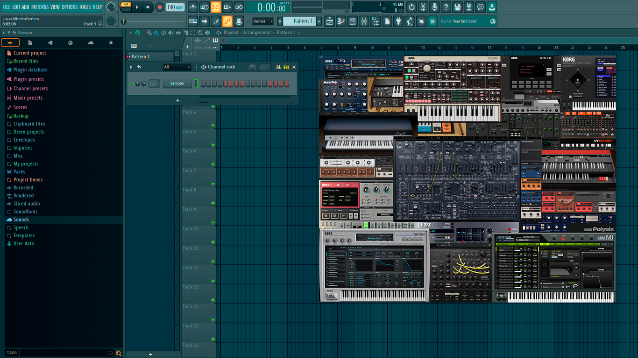The width and height of the screenshot is (638, 358).
Task: Click the 140.000 tempo field
Action: coord(175,7)
